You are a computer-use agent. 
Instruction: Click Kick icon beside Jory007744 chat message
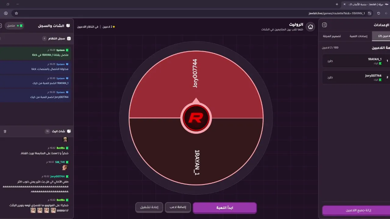pyautogui.click(x=67, y=176)
